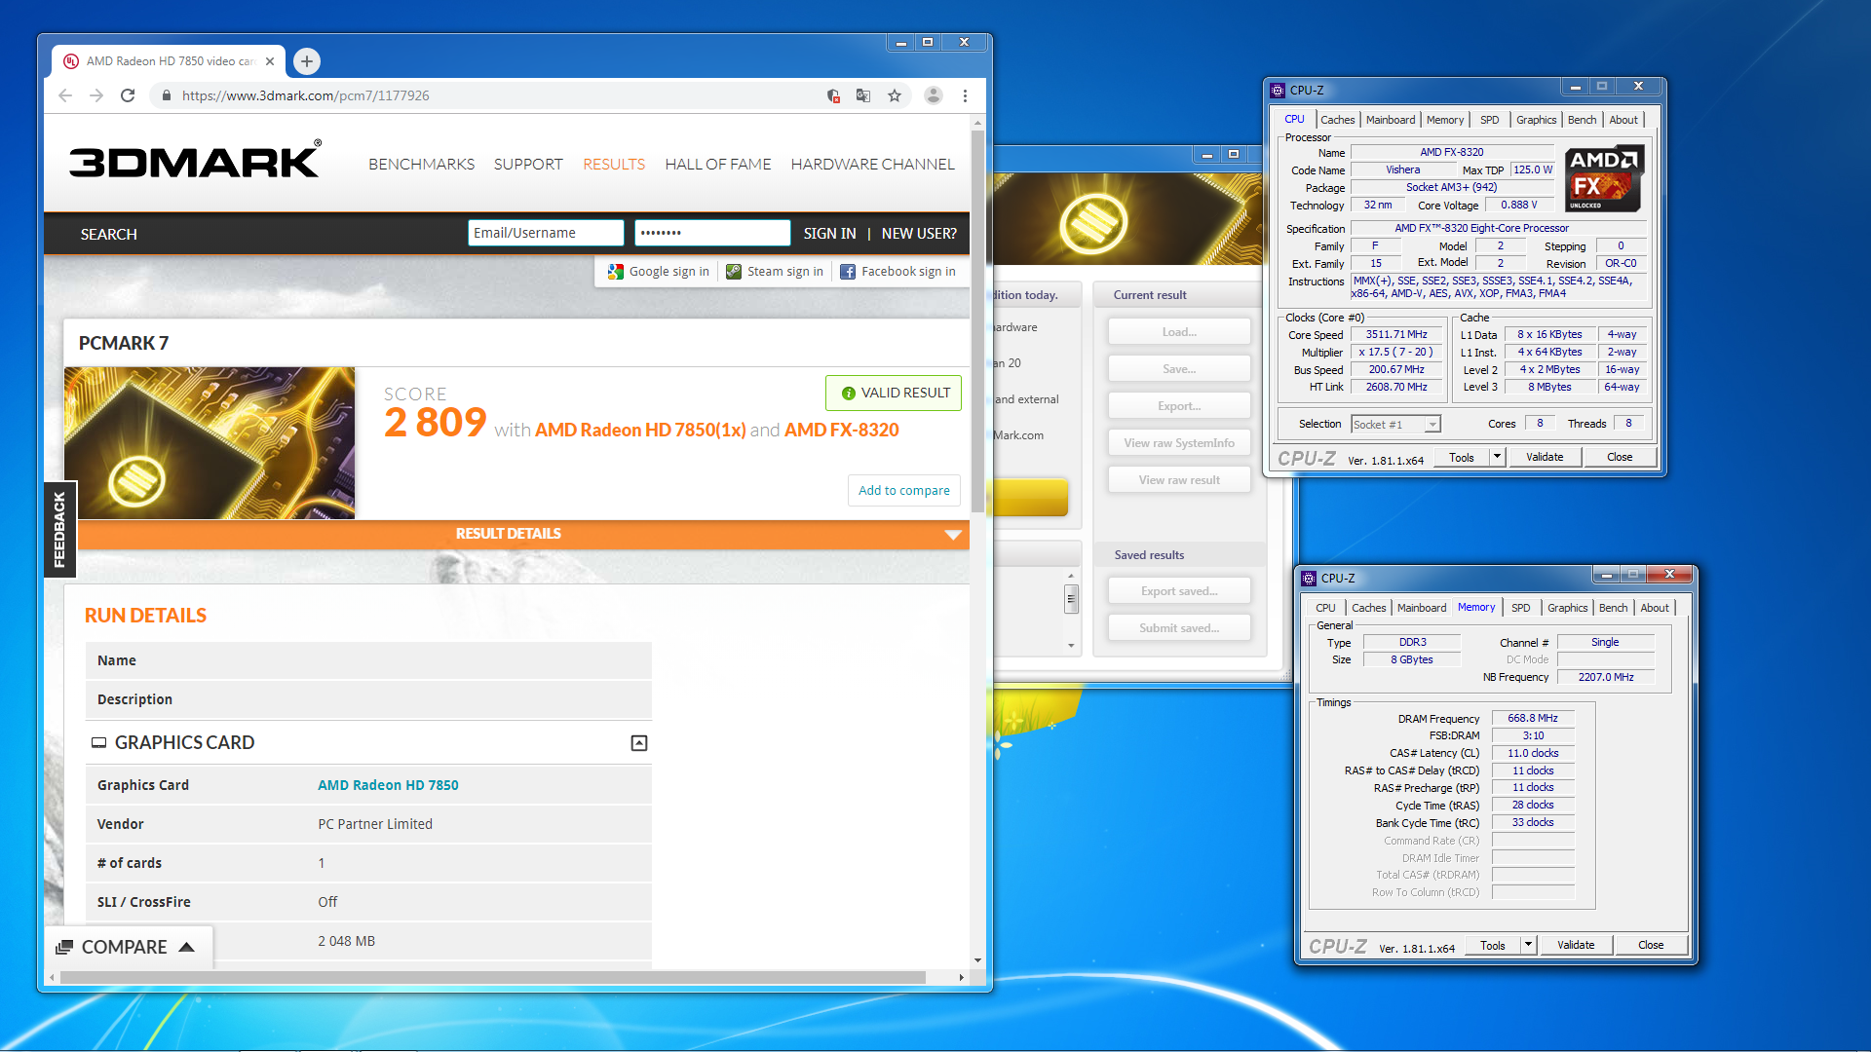Click the Valid Result badge
1871x1052 pixels.
coord(894,393)
